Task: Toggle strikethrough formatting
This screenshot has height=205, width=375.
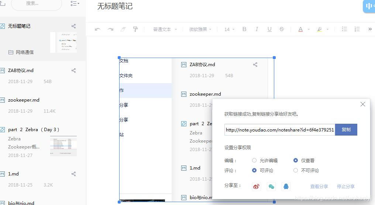Action: tap(282, 29)
